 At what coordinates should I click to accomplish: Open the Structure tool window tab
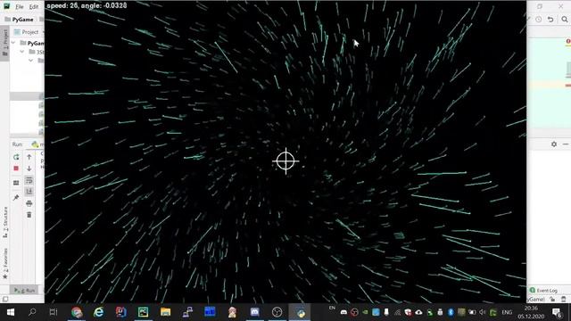tap(5, 222)
